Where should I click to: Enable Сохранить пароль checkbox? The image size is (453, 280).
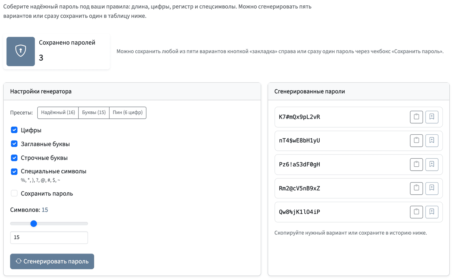point(14,193)
